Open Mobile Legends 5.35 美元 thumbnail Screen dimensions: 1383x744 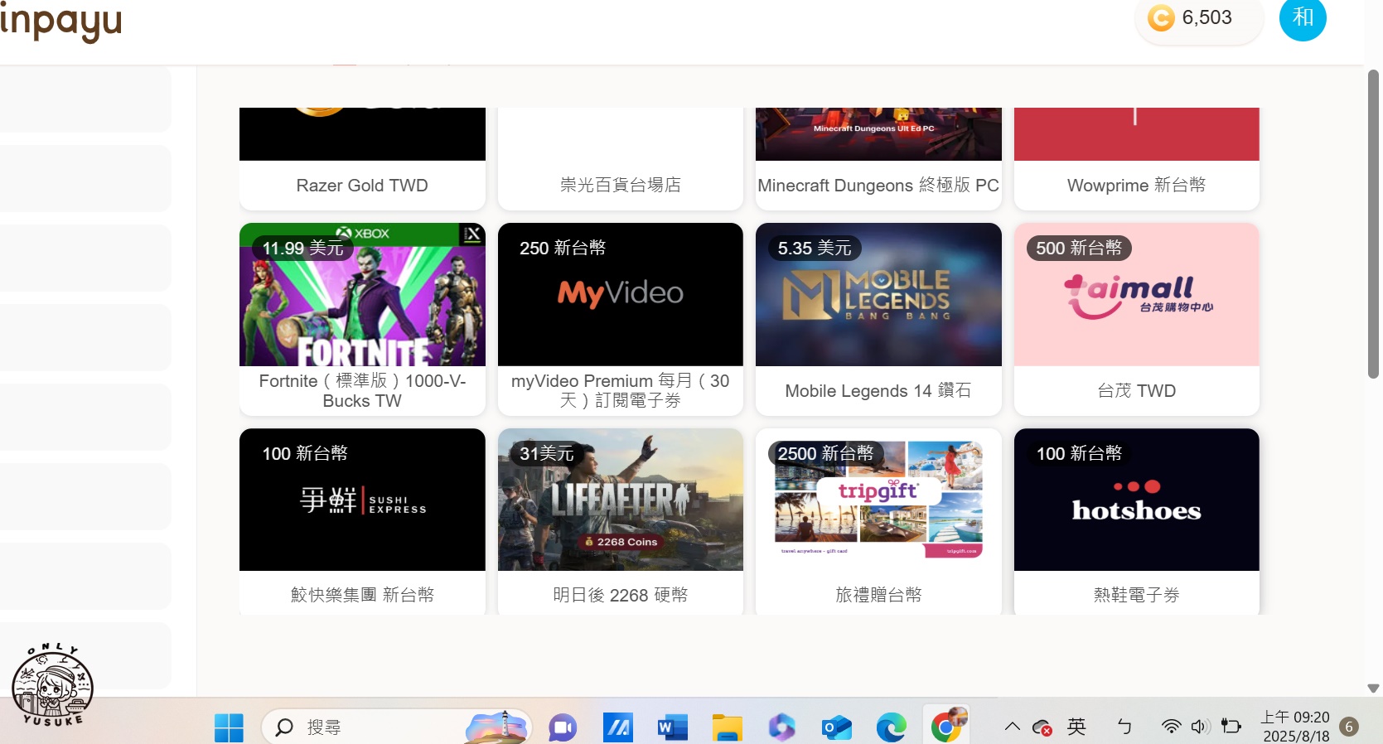coord(878,294)
